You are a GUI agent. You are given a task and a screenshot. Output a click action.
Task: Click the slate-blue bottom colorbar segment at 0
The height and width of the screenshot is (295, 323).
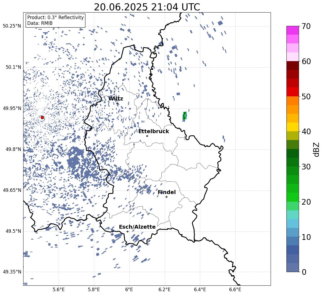tap(293, 267)
